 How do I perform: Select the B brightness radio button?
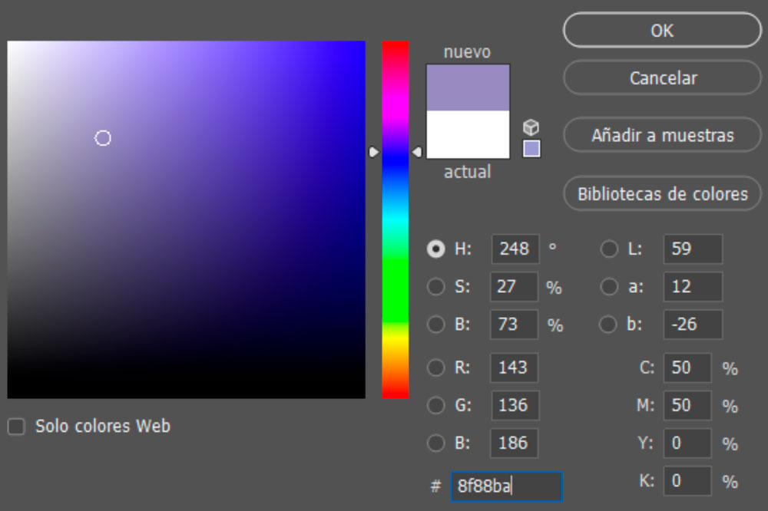(436, 325)
